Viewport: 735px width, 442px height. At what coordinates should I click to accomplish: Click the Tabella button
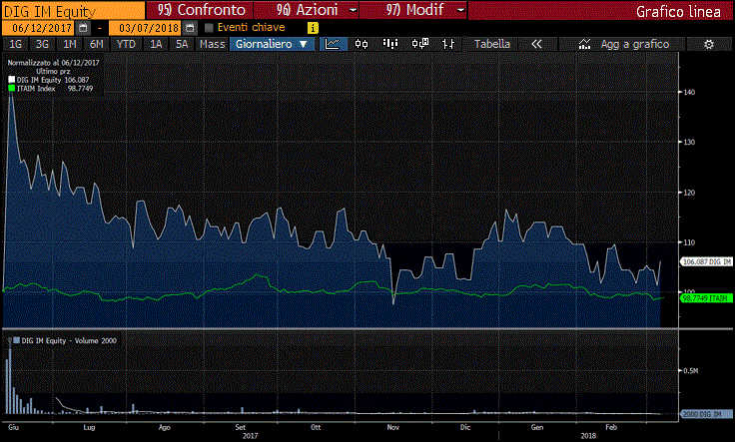pyautogui.click(x=491, y=45)
